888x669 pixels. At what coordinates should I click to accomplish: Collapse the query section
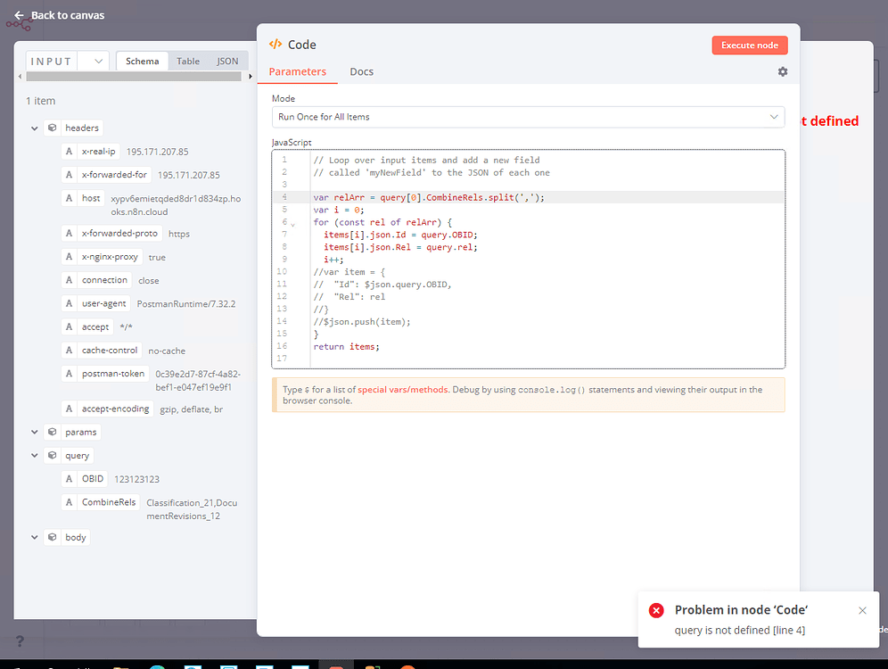coord(34,455)
